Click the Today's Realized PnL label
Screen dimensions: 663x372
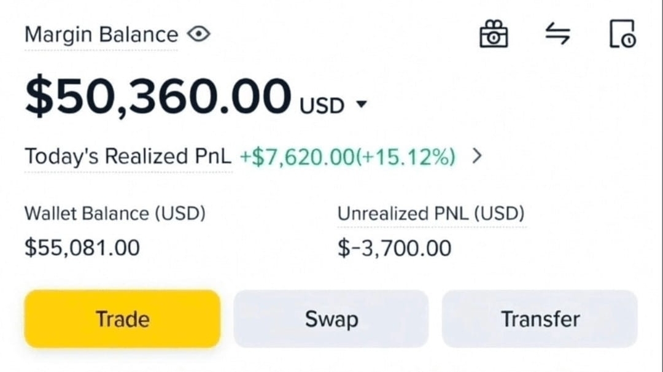[x=128, y=157]
